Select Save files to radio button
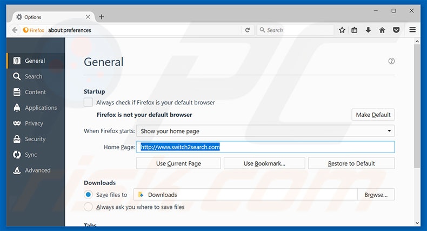This screenshot has width=427, height=231. coord(88,195)
